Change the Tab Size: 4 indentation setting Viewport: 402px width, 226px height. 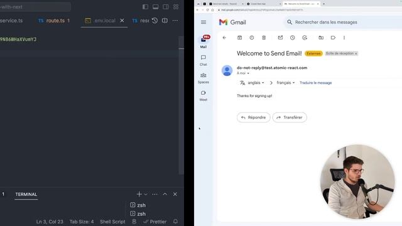pos(82,222)
